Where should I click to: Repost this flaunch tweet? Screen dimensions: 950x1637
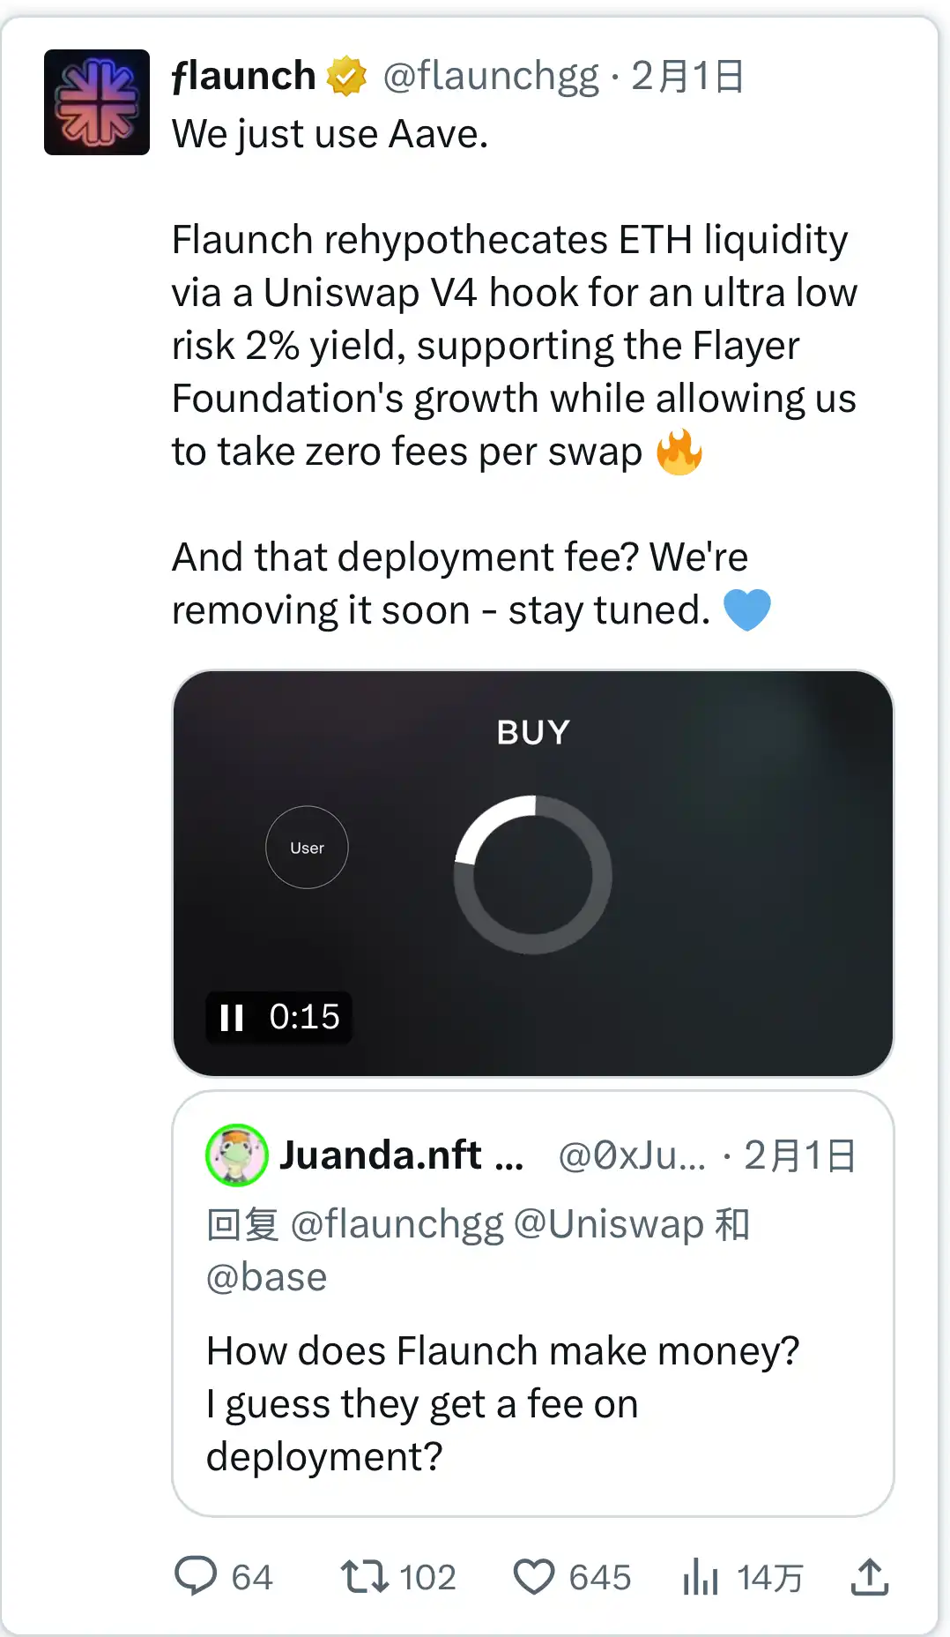(x=364, y=1576)
